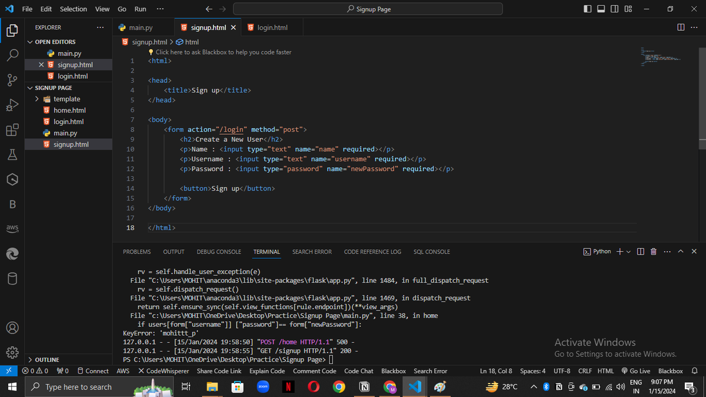
Task: Click CodeWhisperer in status bar
Action: (x=164, y=371)
